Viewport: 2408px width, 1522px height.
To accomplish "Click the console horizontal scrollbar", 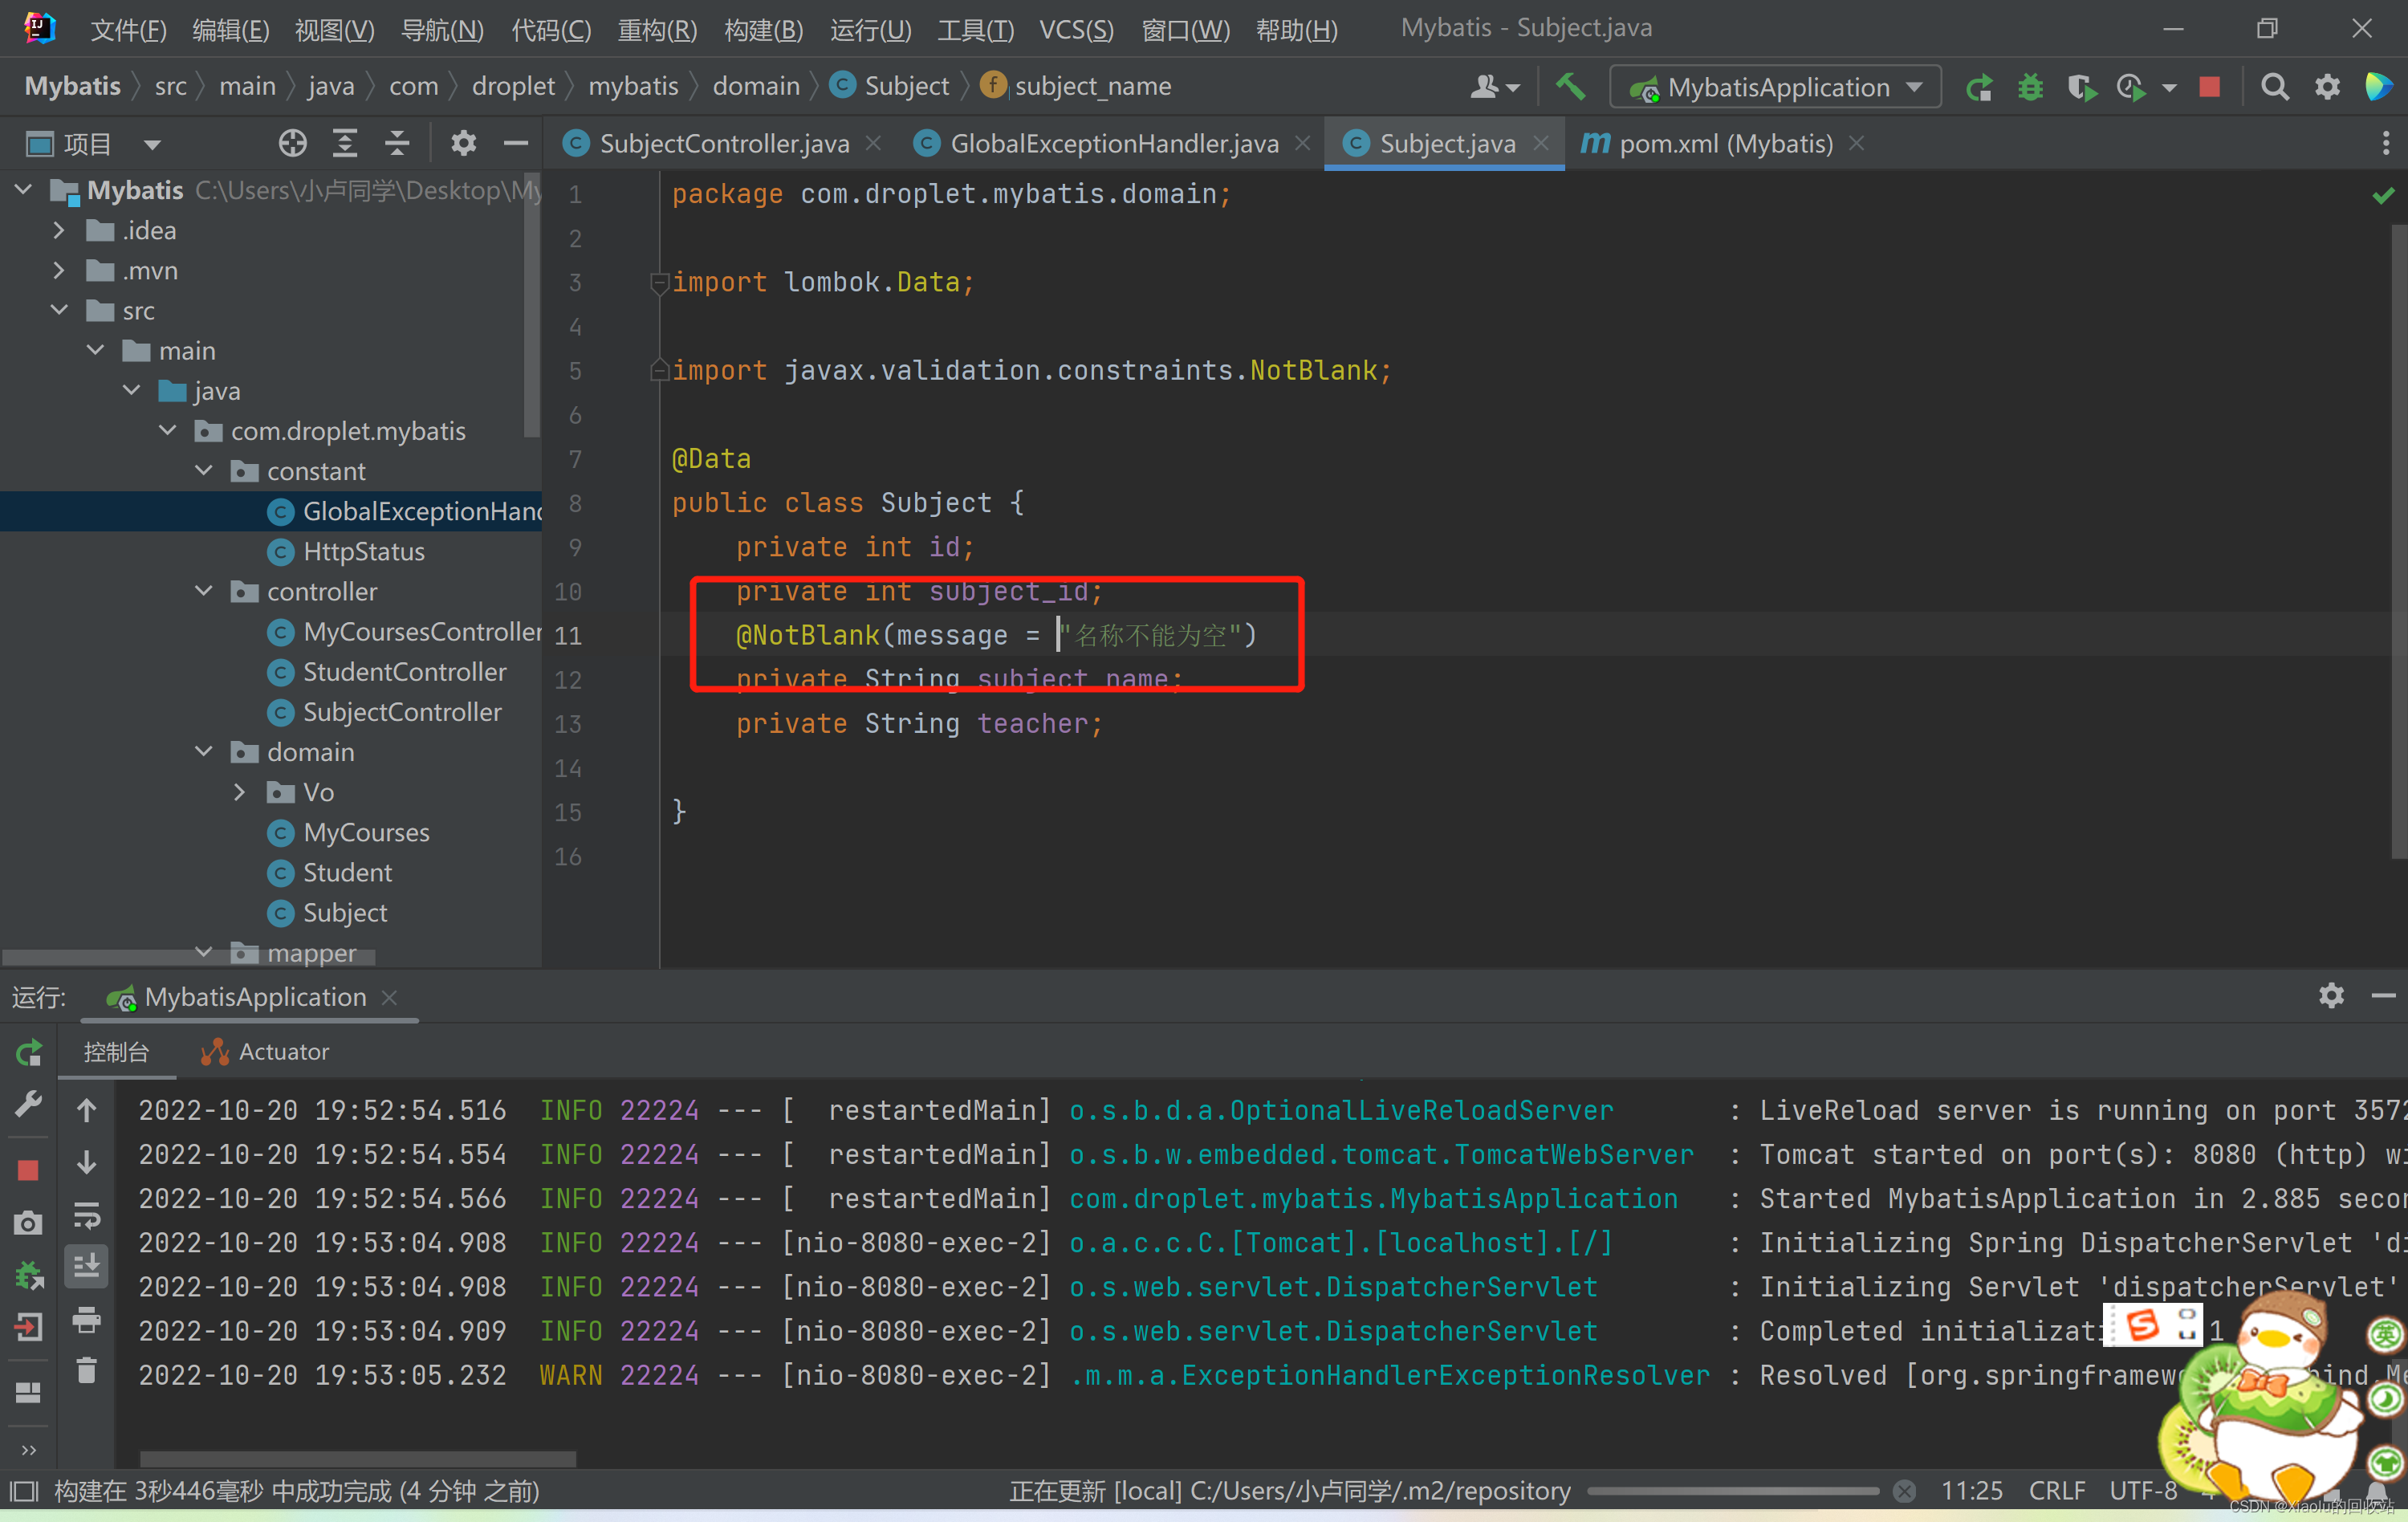I will click(357, 1458).
